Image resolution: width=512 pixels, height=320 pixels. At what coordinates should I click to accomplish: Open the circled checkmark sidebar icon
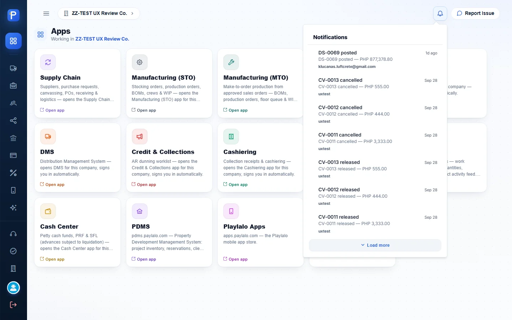14,251
